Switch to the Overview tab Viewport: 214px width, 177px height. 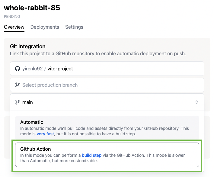pos(14,27)
